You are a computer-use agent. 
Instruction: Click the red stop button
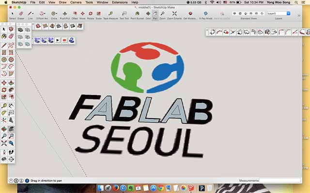64,41
